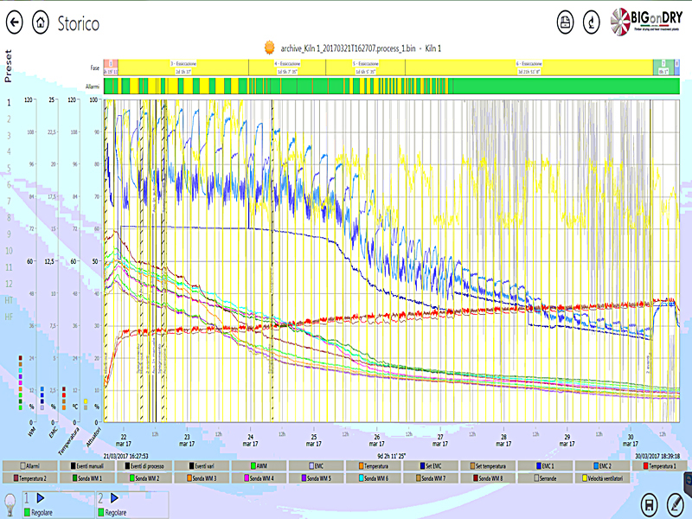Click start timestamp 21/03/2017 16:27:53

pyautogui.click(x=125, y=456)
